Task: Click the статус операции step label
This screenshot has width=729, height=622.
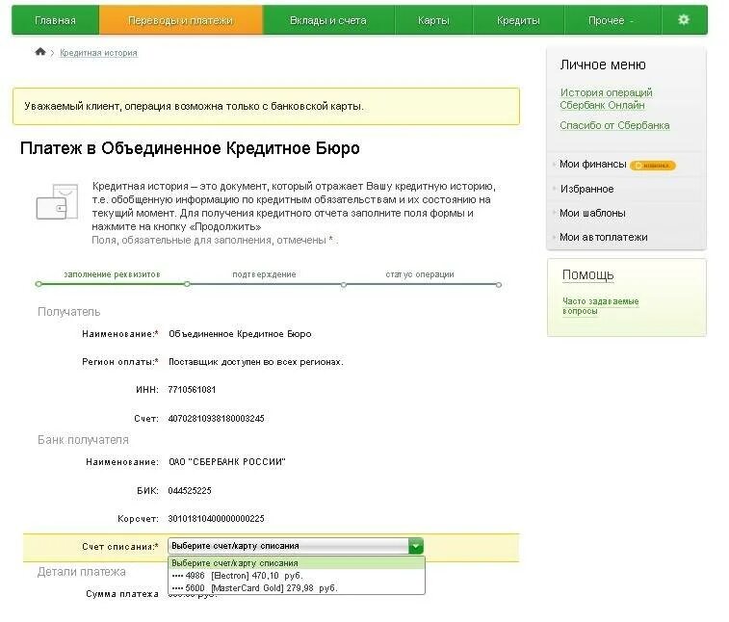Action: (420, 274)
